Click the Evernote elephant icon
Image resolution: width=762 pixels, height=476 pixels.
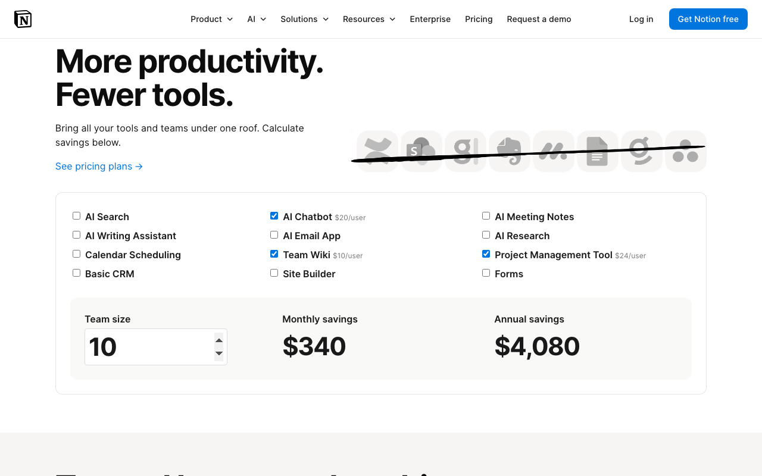(509, 151)
